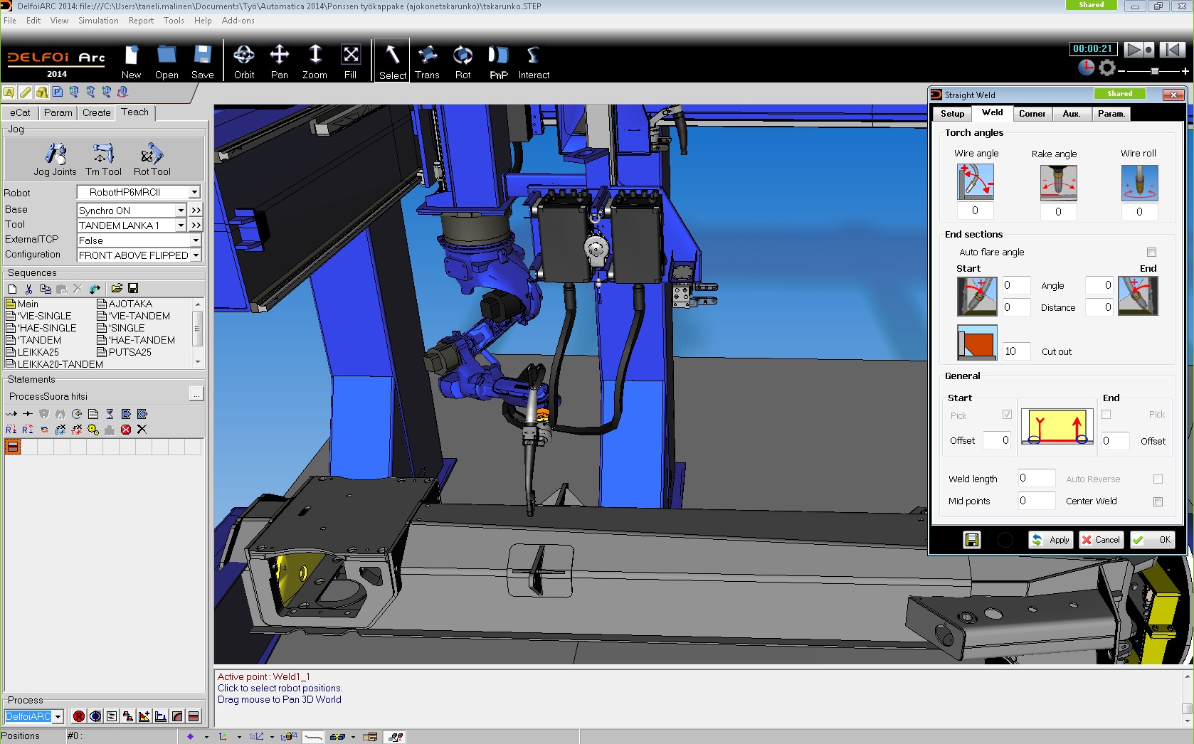Enable the Auto flare angle checkbox
The height and width of the screenshot is (744, 1194).
[x=1151, y=253]
